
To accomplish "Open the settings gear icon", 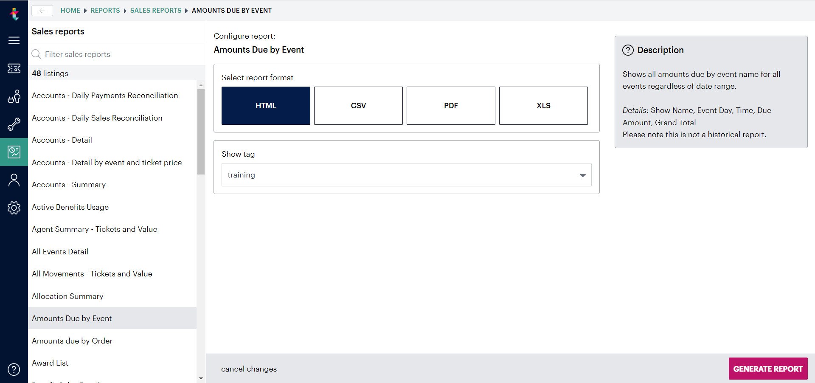I will tap(14, 208).
